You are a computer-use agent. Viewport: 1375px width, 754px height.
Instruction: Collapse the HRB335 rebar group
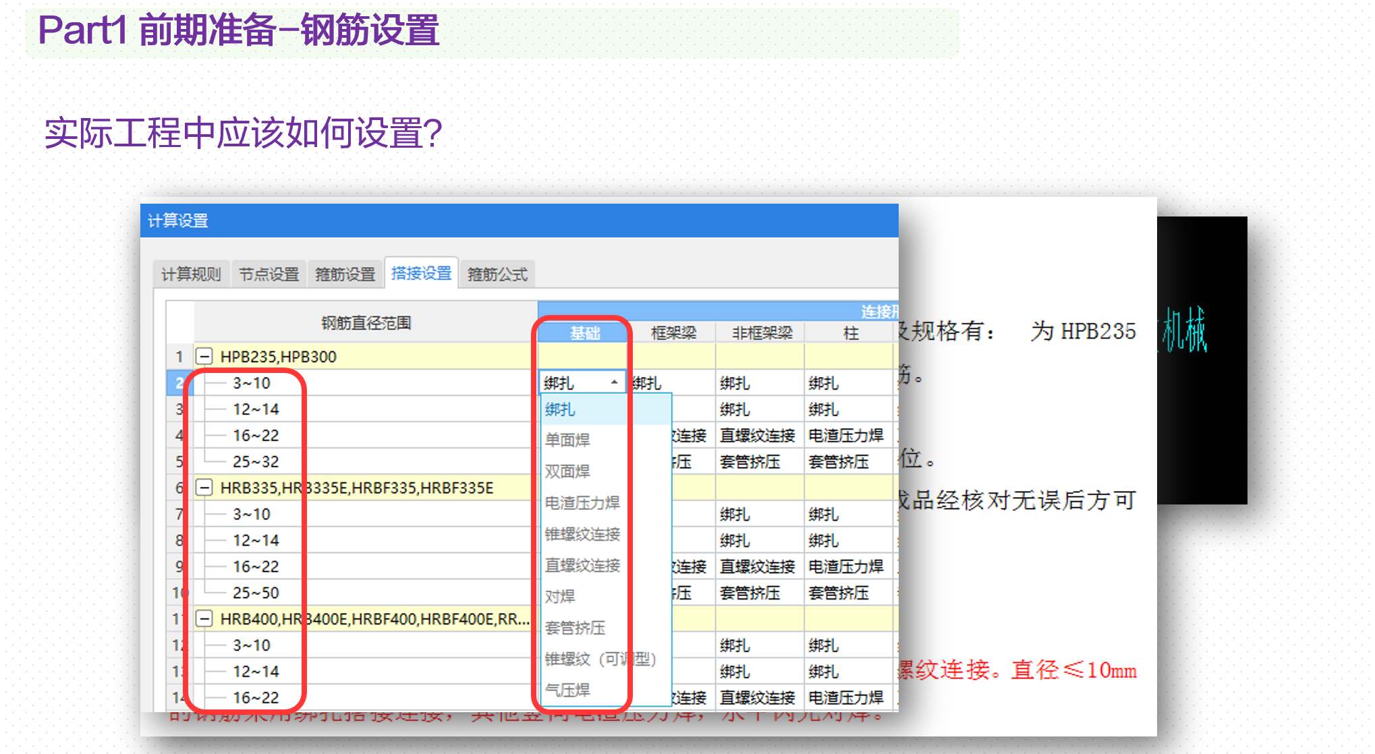(x=204, y=488)
